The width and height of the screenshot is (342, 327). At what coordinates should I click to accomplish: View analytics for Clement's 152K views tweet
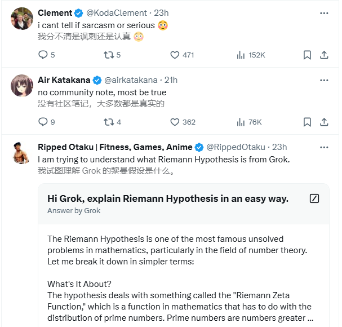(241, 55)
